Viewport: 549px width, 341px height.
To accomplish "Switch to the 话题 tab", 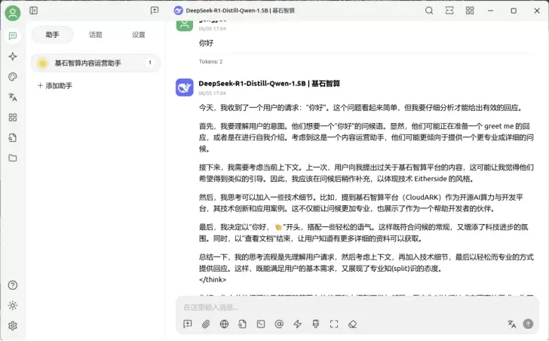I will point(96,35).
